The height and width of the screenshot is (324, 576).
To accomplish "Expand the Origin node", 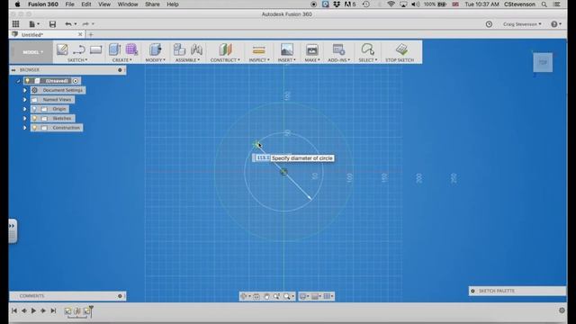I will pos(25,109).
